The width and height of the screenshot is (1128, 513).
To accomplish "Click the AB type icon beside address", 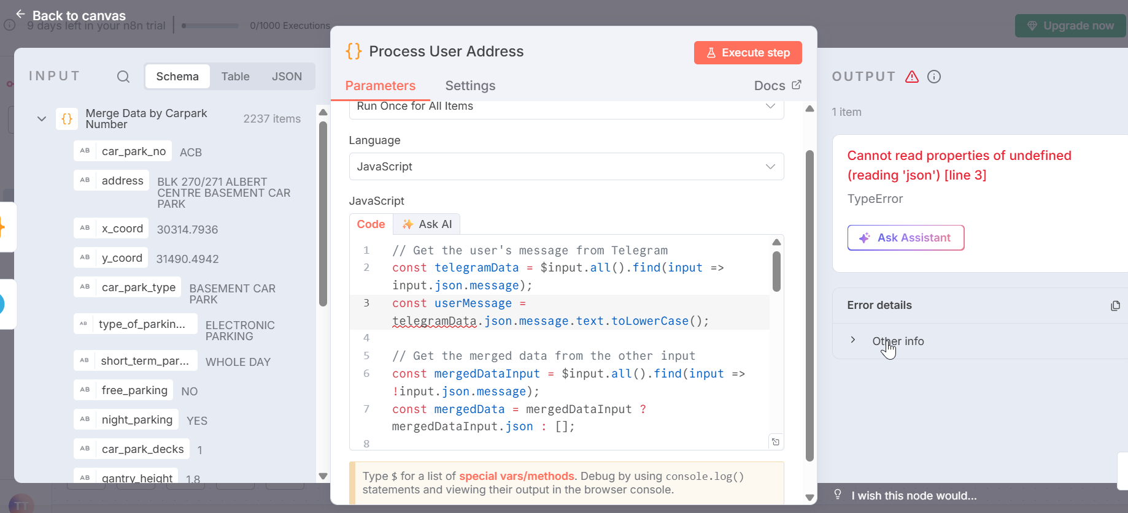I will coord(85,181).
